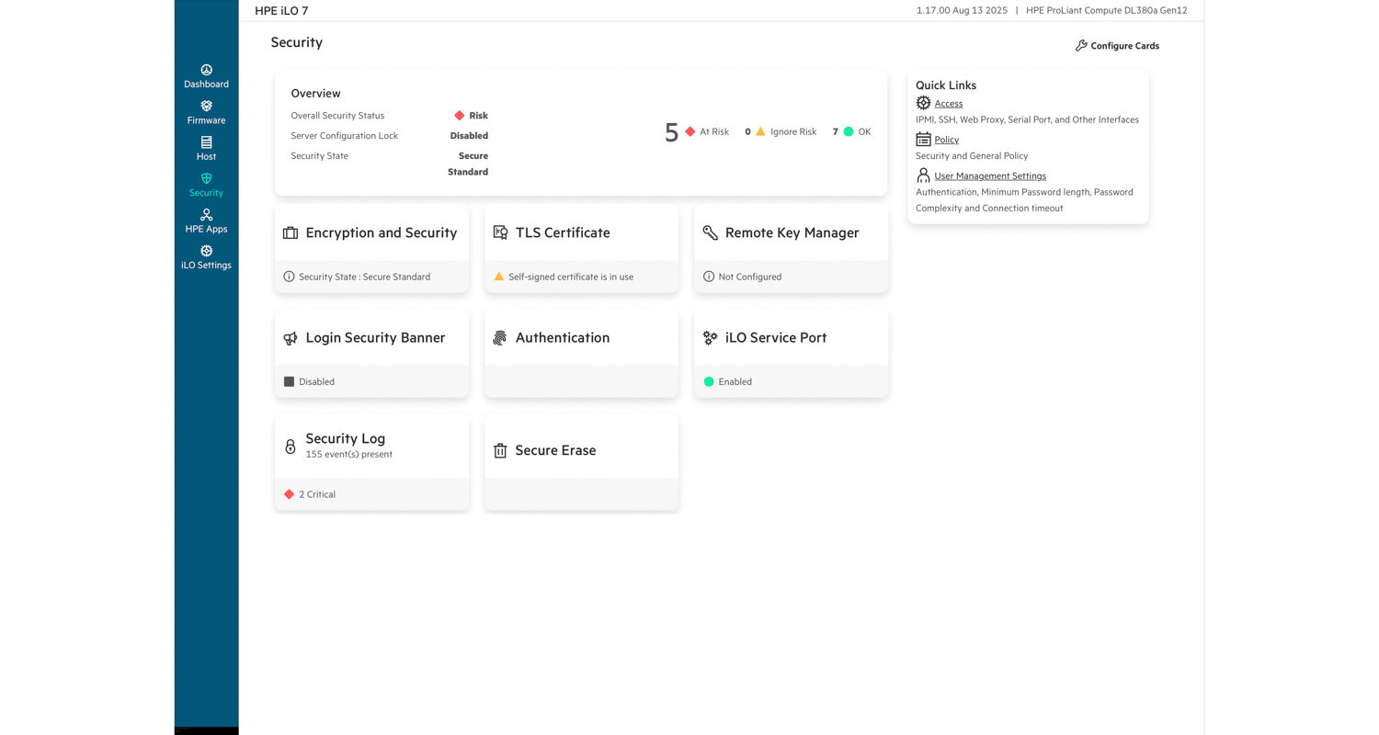1379x735 pixels.
Task: Select the Host server icon
Action: click(206, 142)
